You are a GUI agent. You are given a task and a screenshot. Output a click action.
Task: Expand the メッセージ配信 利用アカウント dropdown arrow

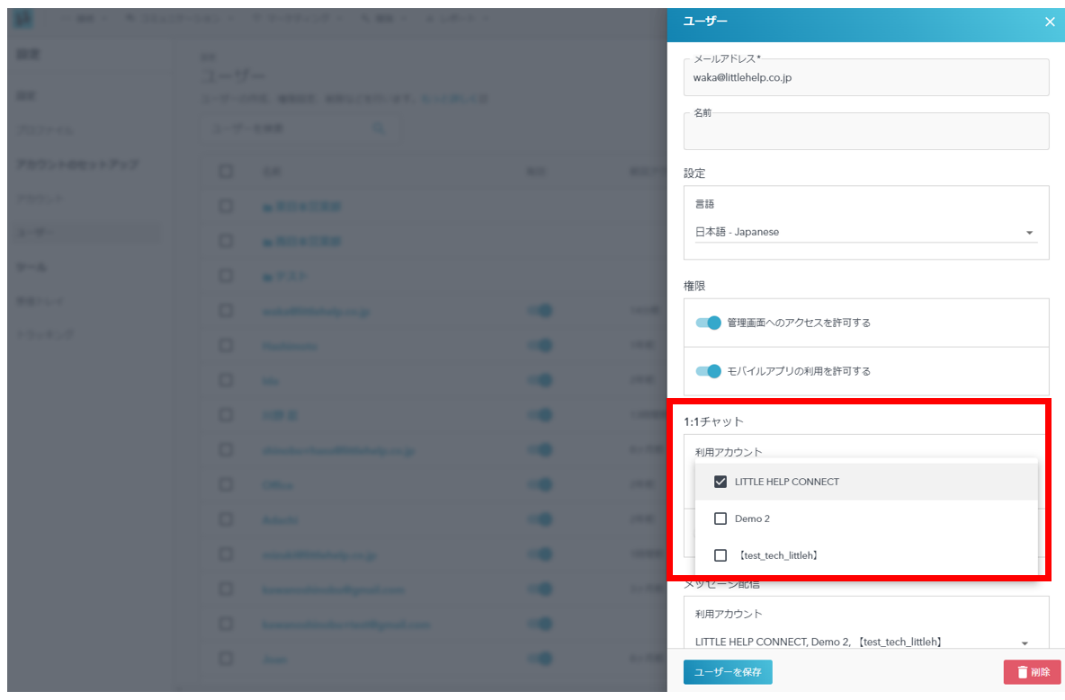tap(1025, 642)
